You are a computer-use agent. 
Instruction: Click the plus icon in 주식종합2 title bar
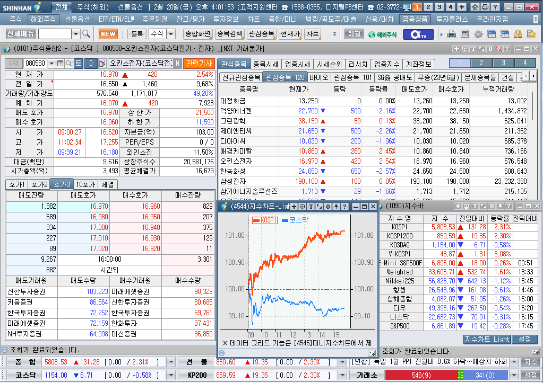456,49
